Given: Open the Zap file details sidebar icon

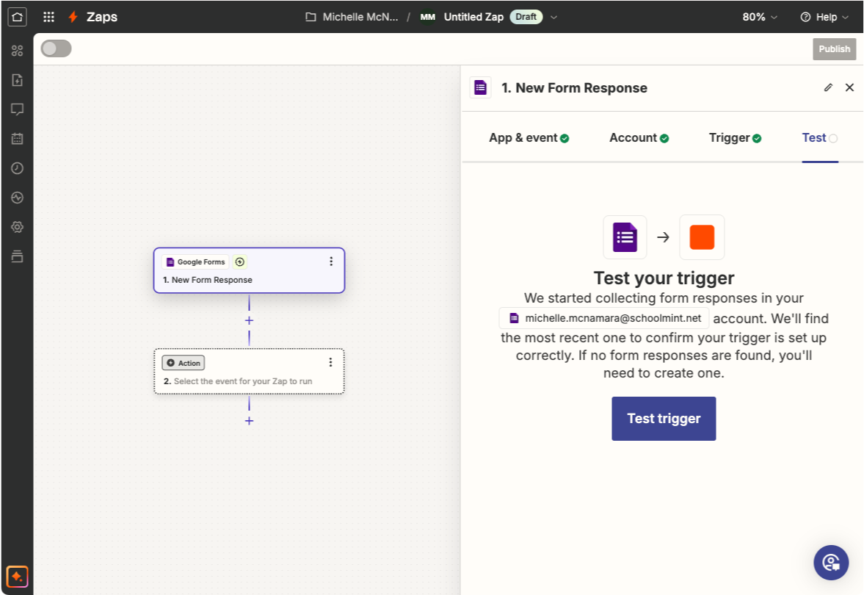Looking at the screenshot, I should (x=17, y=80).
